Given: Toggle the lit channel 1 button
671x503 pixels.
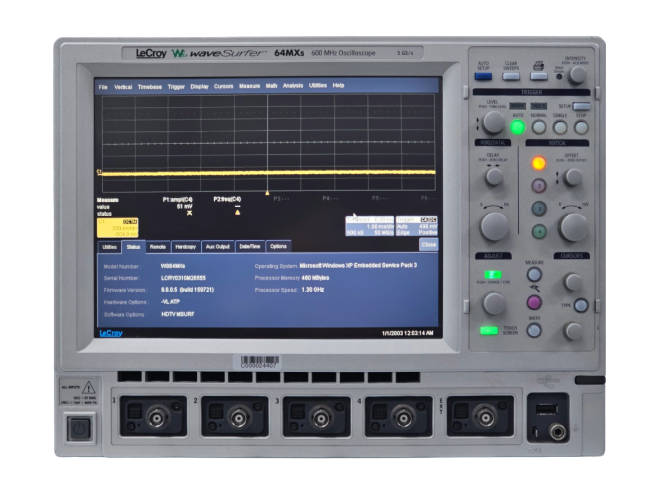Looking at the screenshot, I should 538,163.
